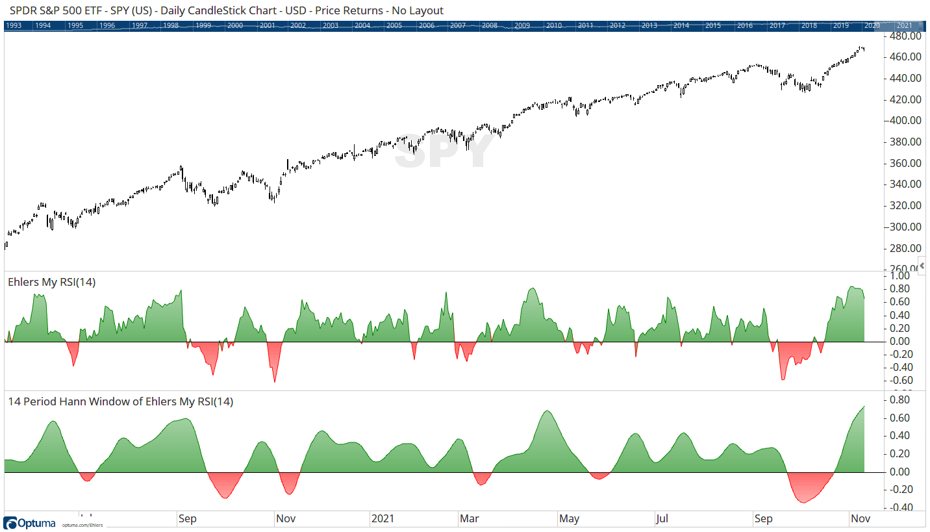930x532 pixels.
Task: Click the 0.00 value on Hann Window scale
Action: tap(899, 472)
